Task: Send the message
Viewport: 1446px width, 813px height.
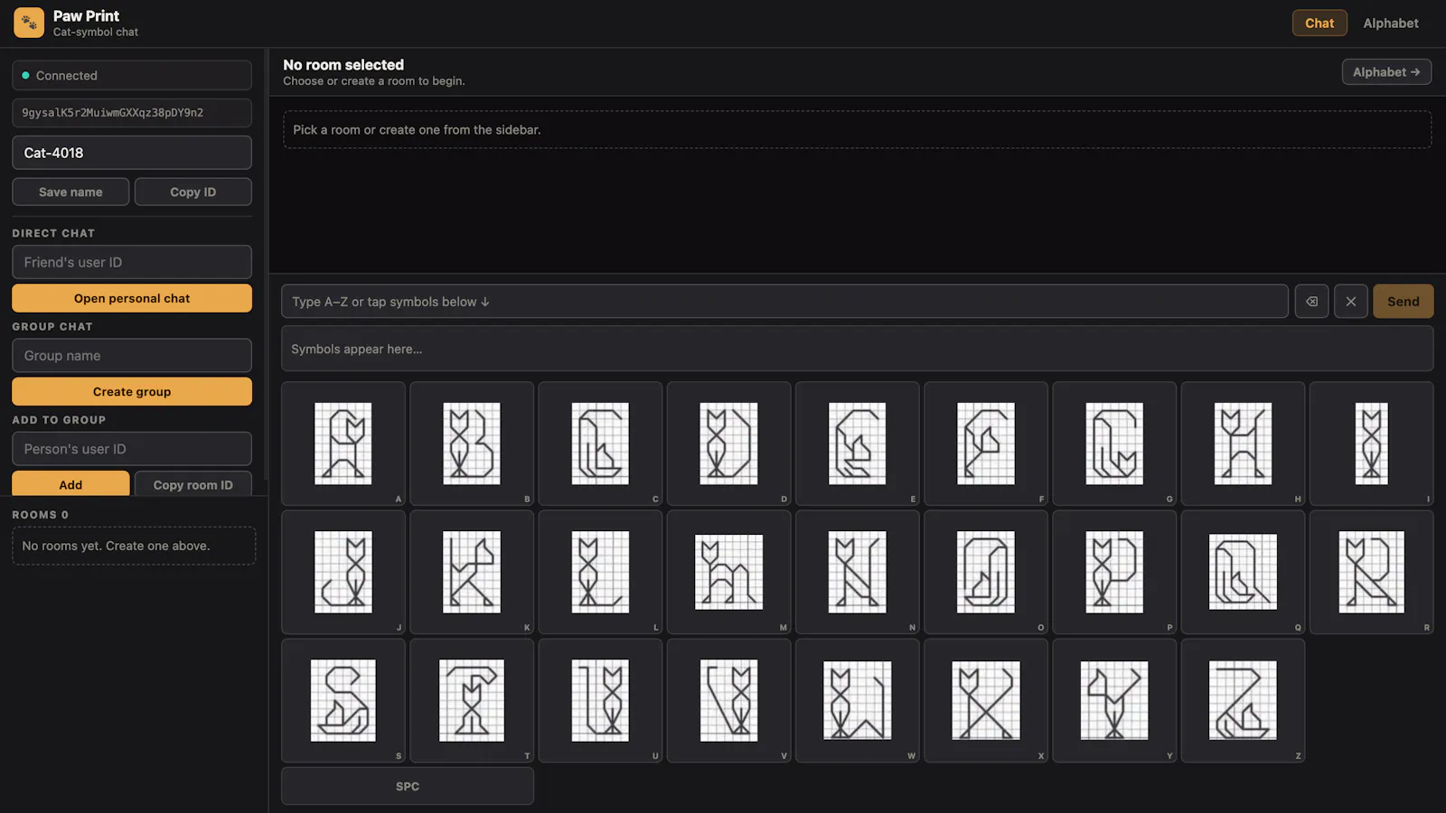Action: click(x=1404, y=302)
